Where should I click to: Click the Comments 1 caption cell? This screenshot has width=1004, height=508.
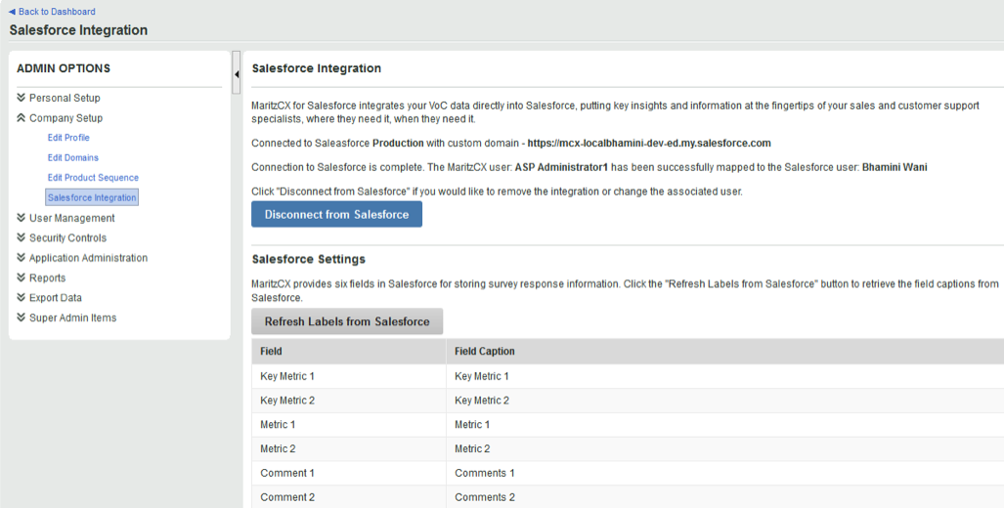[x=724, y=474]
